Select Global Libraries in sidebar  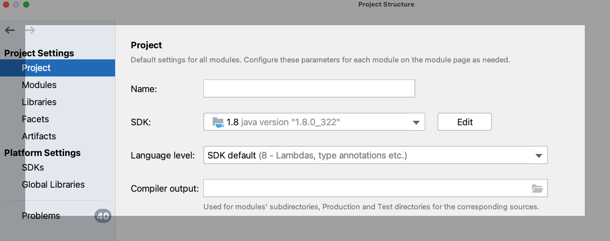(x=53, y=185)
